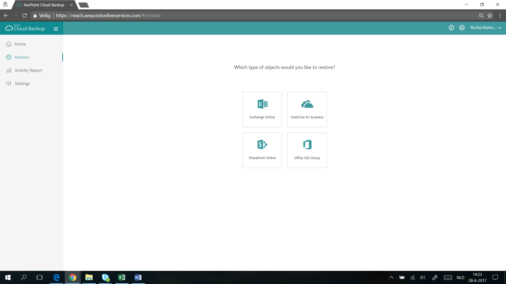Go to Home in the sidebar
The height and width of the screenshot is (284, 506).
31,44
